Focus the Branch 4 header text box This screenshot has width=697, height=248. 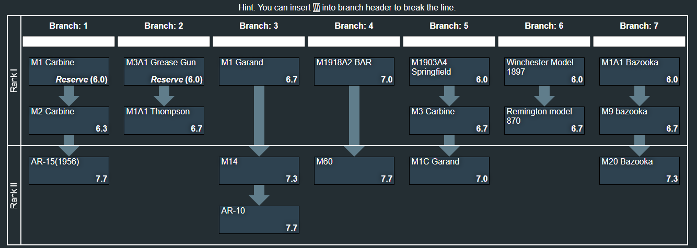click(x=354, y=42)
